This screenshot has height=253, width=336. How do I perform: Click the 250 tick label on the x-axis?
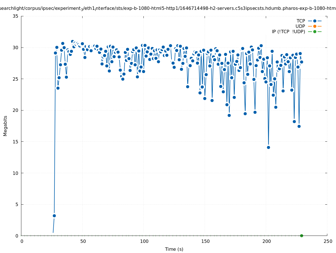pos(327,241)
